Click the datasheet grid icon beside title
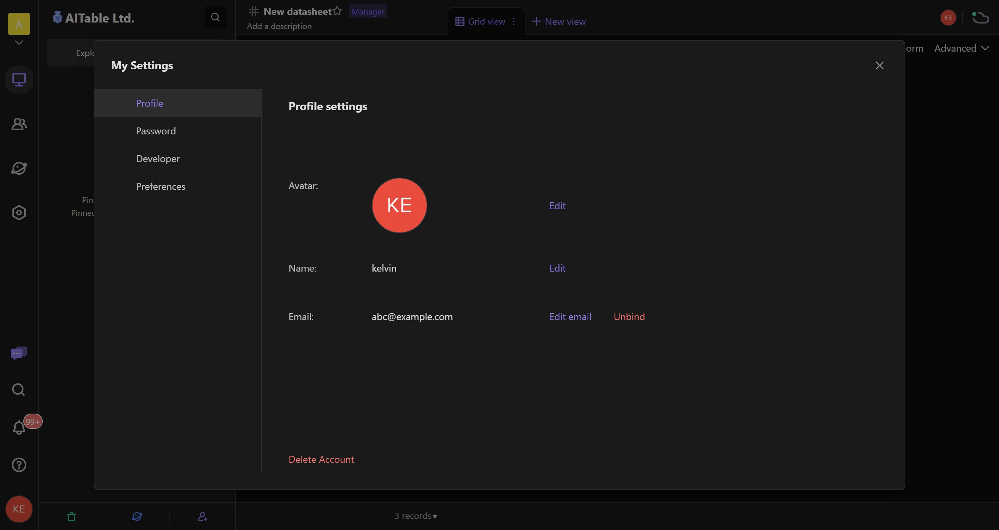 (254, 11)
